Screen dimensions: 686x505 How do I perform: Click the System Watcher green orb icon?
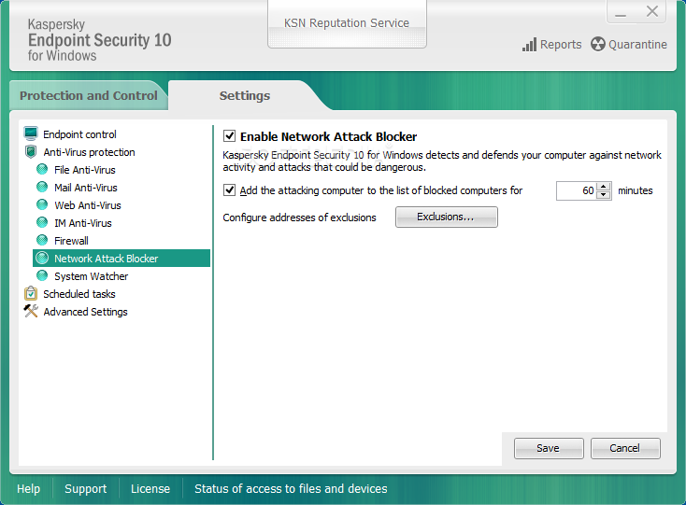click(42, 275)
